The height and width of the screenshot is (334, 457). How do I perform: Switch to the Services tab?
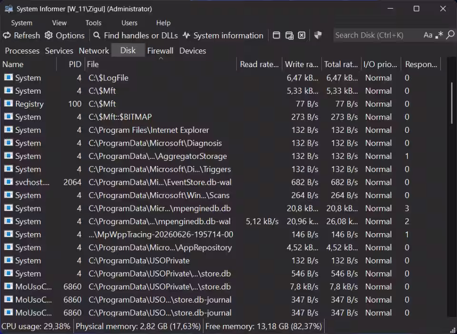tap(59, 50)
